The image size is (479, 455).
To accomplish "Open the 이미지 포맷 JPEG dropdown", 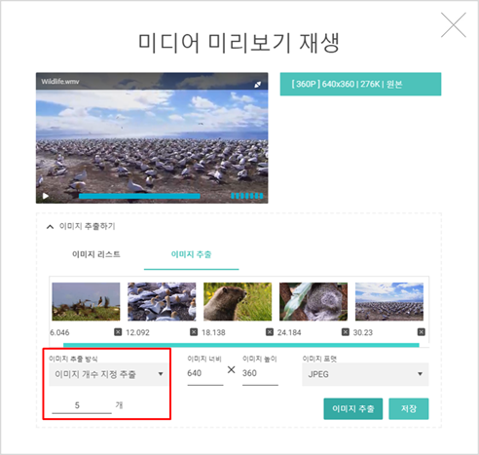I will click(365, 374).
